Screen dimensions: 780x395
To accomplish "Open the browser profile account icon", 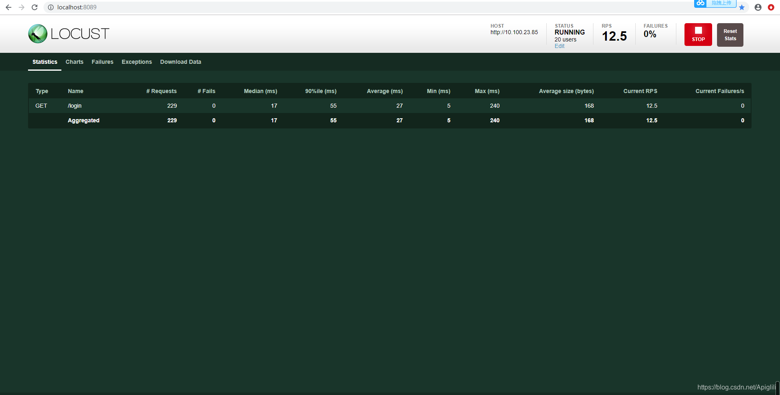I will (758, 7).
